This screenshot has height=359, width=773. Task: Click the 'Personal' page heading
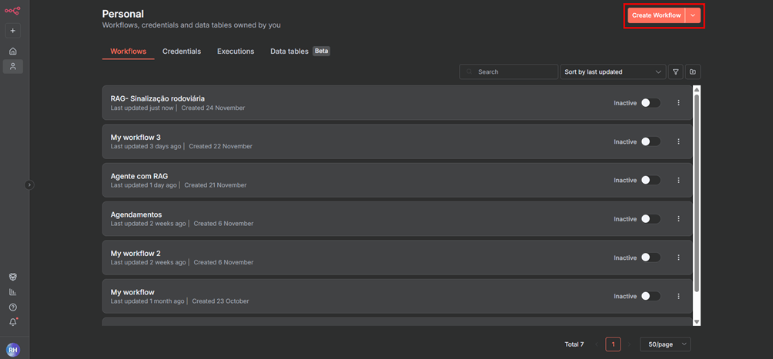pos(123,15)
